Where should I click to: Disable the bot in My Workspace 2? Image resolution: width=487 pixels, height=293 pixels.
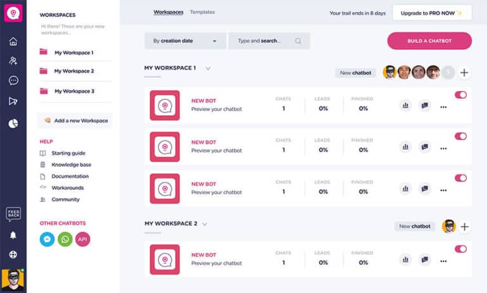pyautogui.click(x=460, y=249)
